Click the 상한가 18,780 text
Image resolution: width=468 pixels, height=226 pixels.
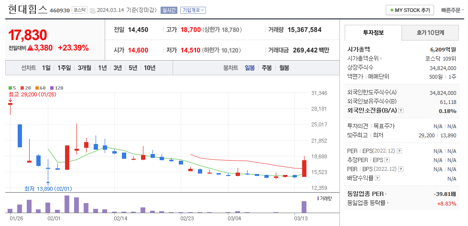pos(222,30)
